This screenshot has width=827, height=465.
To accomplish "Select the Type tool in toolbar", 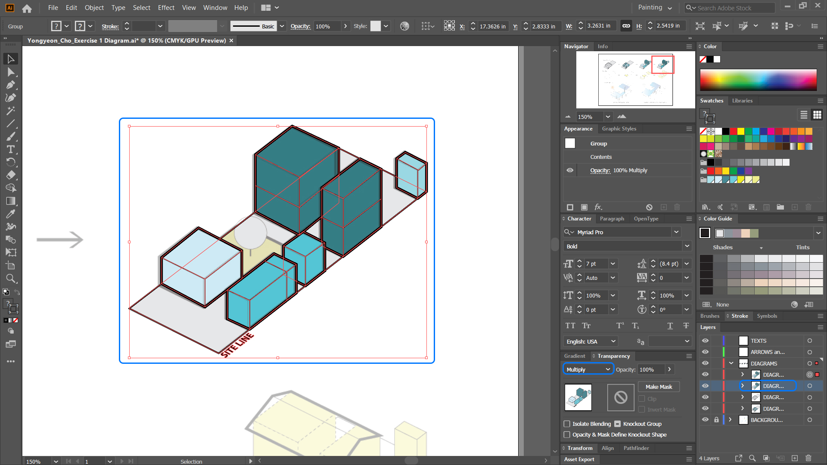I will click(10, 149).
